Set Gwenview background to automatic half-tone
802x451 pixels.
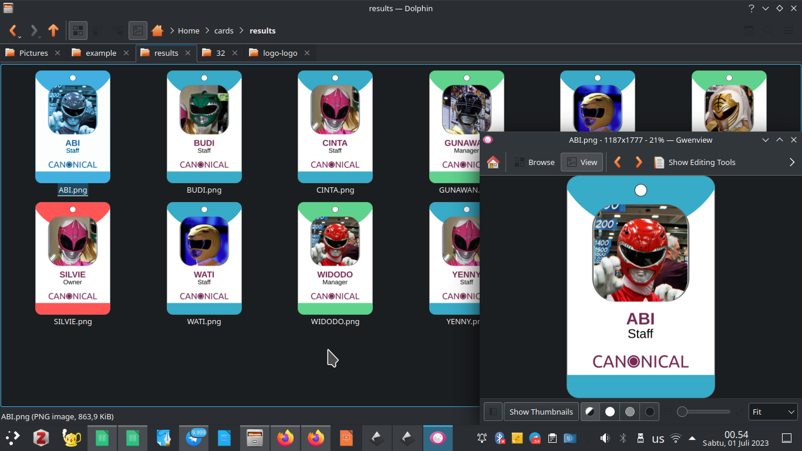coord(590,412)
